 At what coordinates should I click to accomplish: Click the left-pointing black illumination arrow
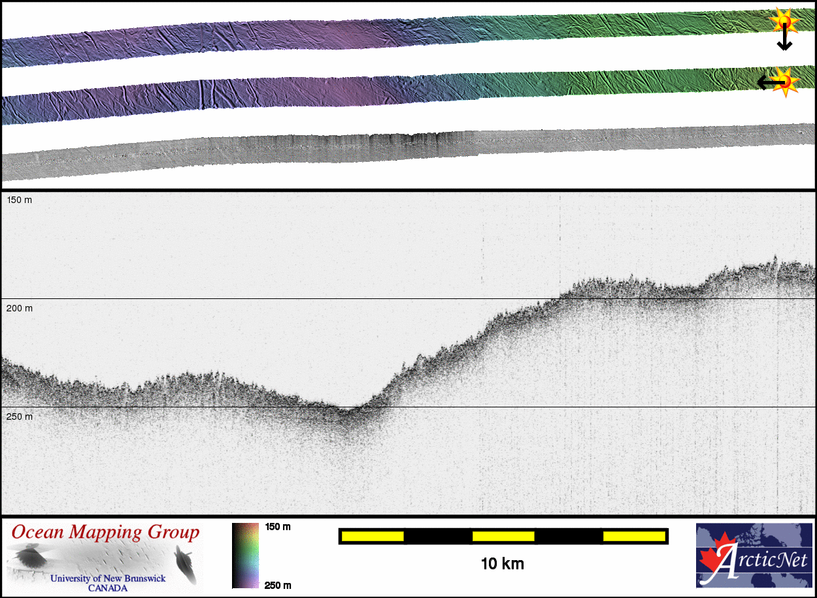(766, 82)
